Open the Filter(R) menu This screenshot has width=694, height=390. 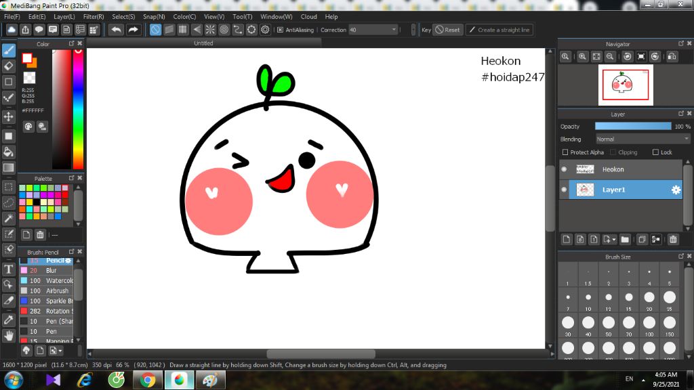[94, 16]
